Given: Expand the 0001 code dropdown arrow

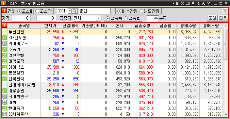Looking at the screenshot, I should tap(70, 11).
